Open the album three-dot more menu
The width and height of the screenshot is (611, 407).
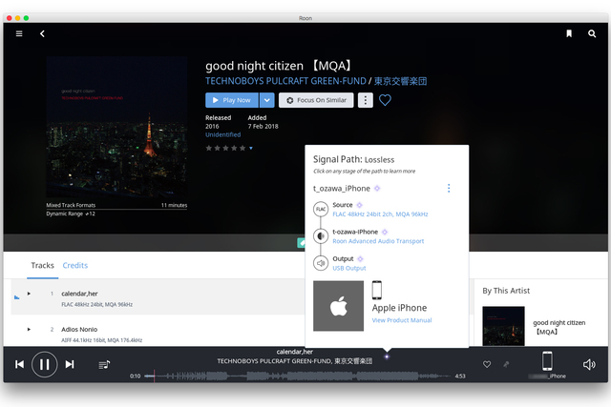(x=365, y=100)
